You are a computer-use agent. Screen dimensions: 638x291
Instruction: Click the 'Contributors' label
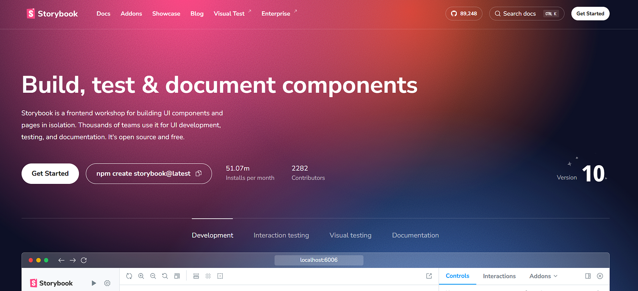point(308,178)
